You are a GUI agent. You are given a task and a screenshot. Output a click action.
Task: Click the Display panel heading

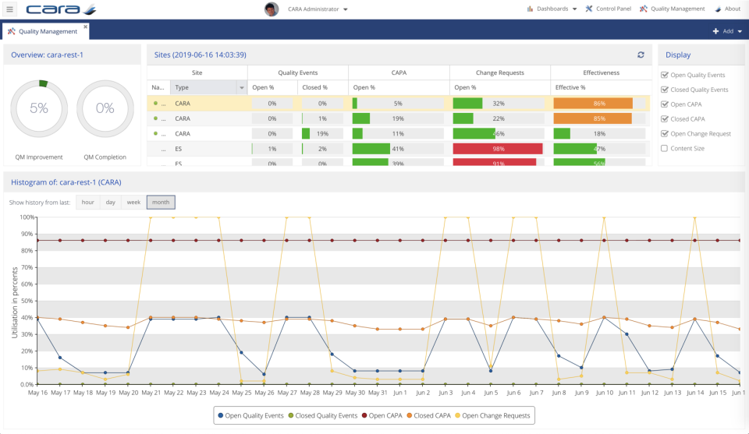pos(678,55)
